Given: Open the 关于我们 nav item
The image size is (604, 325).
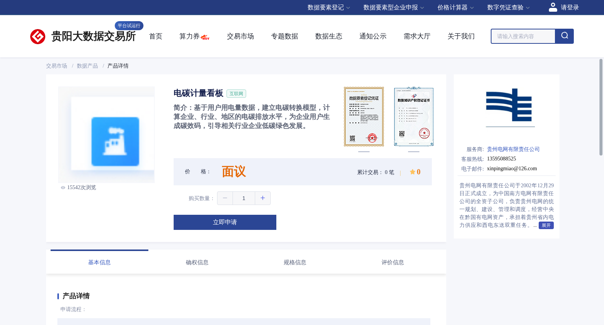Looking at the screenshot, I should coord(461,36).
